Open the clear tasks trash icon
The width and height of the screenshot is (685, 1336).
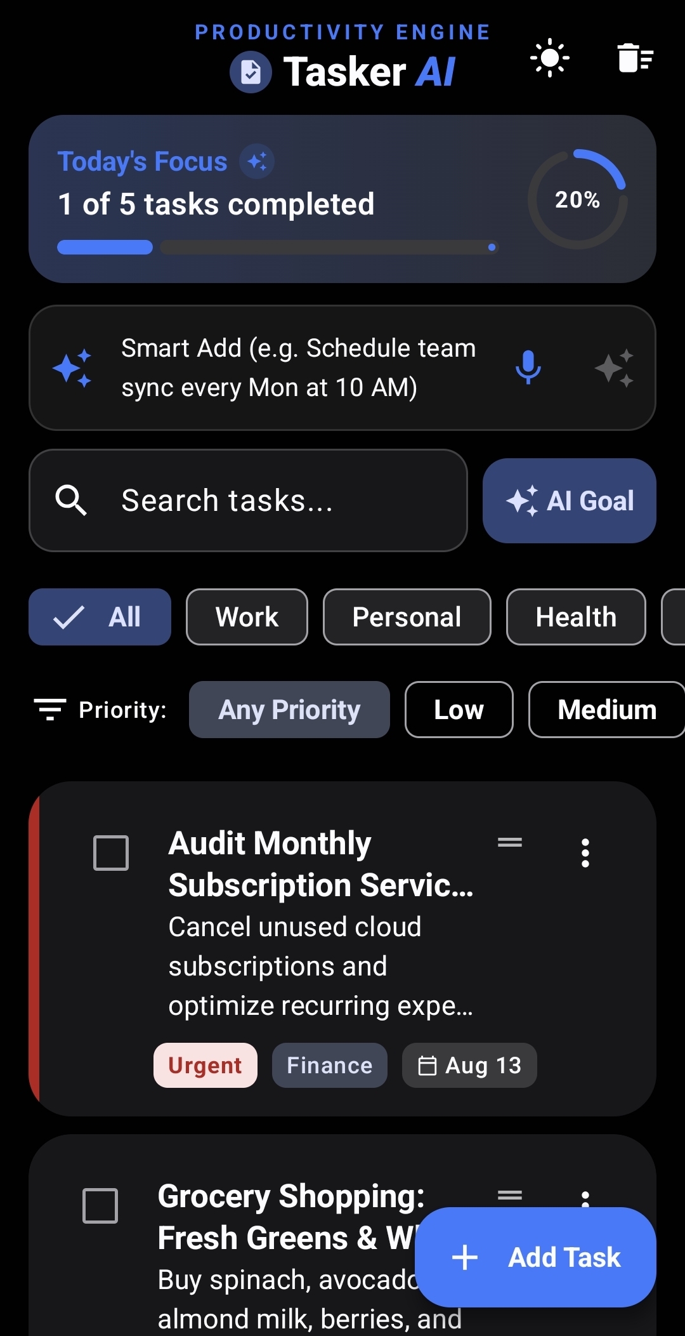[635, 58]
